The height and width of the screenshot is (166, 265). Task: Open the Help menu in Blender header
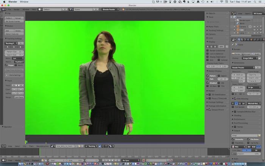coord(34,9)
